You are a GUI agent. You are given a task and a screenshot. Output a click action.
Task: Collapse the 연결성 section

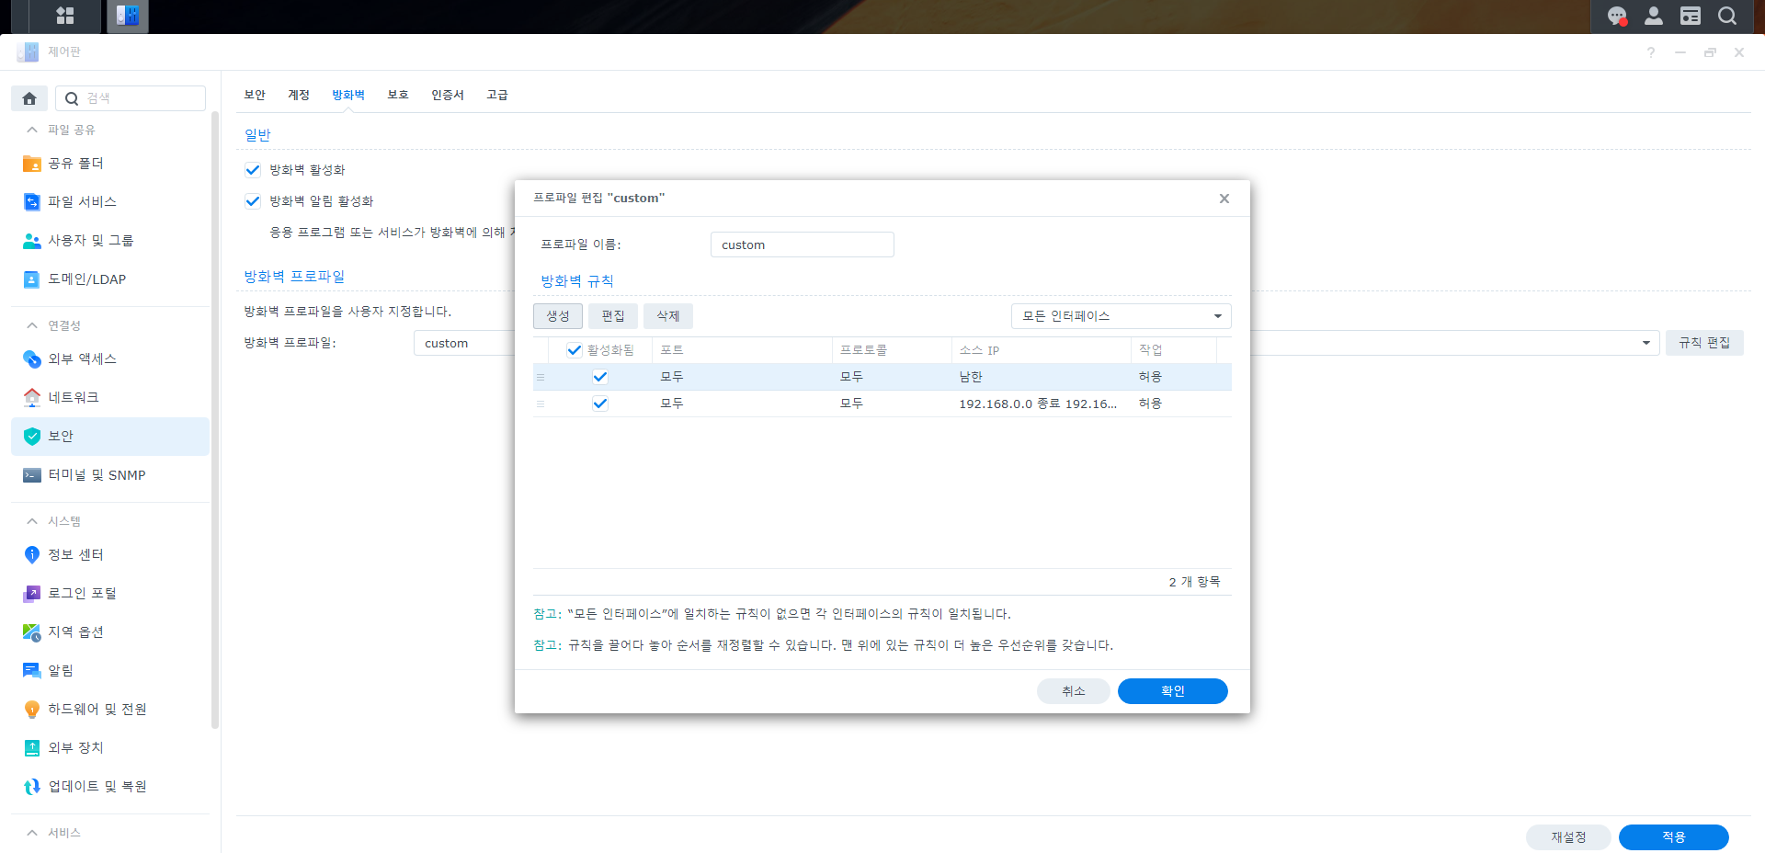click(x=32, y=325)
